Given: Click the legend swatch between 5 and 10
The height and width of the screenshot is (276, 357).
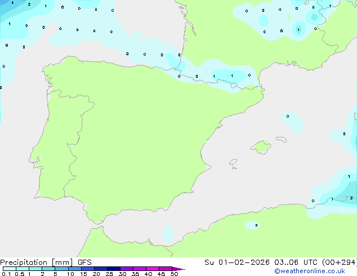Looking at the screenshot, I should pos(61,269).
